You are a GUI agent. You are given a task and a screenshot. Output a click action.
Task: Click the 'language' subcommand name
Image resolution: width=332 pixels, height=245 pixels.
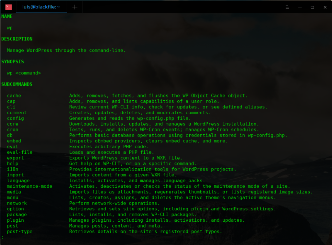click(18, 181)
